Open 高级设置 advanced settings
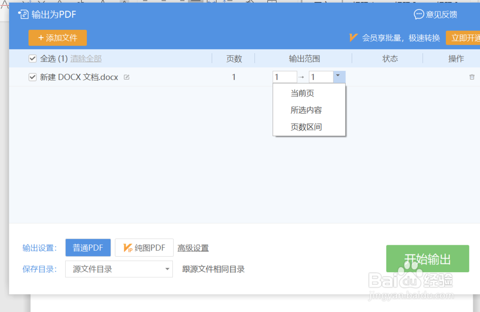 [x=193, y=247]
